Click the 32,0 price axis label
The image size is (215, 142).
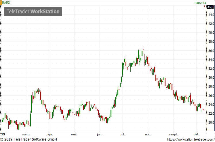pos(211,69)
